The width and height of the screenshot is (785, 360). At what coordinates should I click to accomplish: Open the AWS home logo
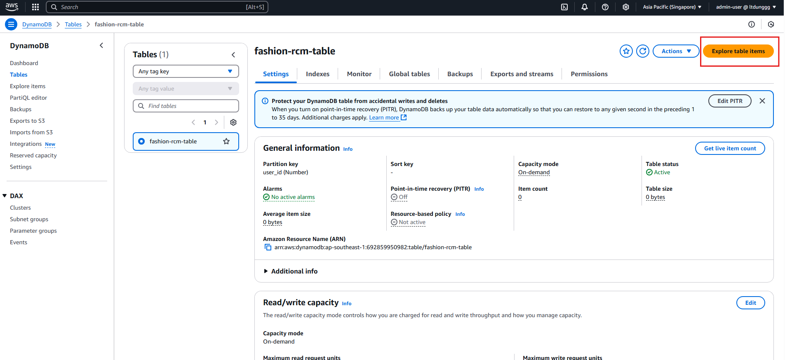[x=12, y=7]
